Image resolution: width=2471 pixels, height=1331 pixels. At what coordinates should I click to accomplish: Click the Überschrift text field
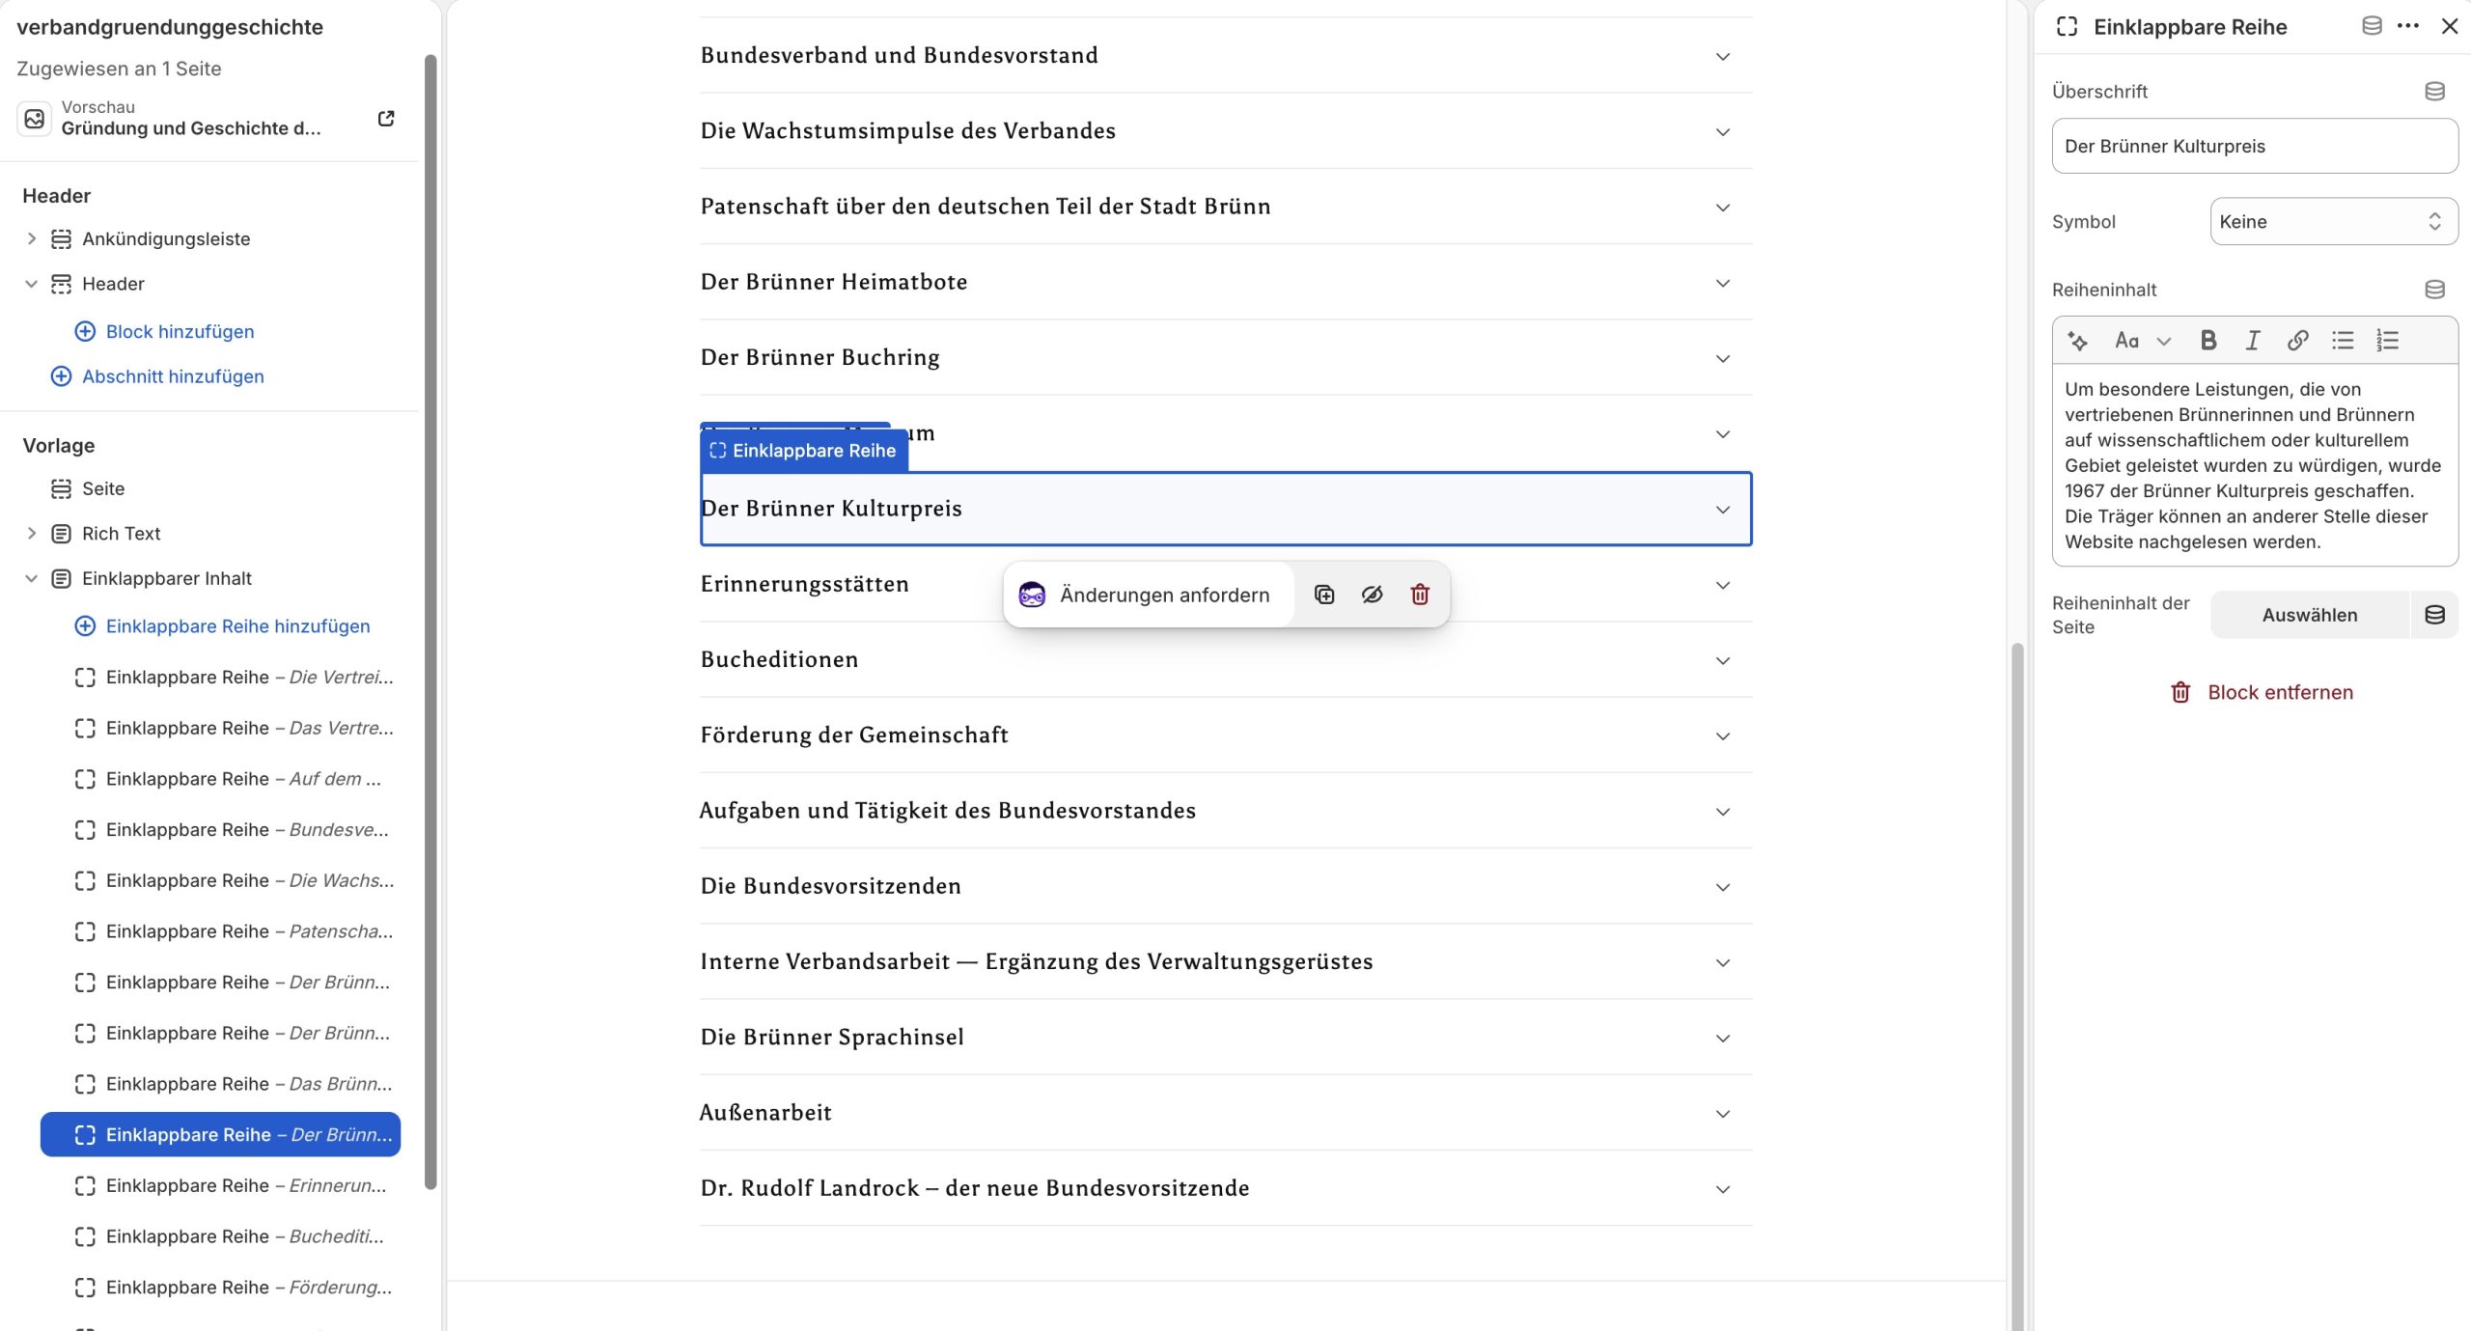point(2254,147)
